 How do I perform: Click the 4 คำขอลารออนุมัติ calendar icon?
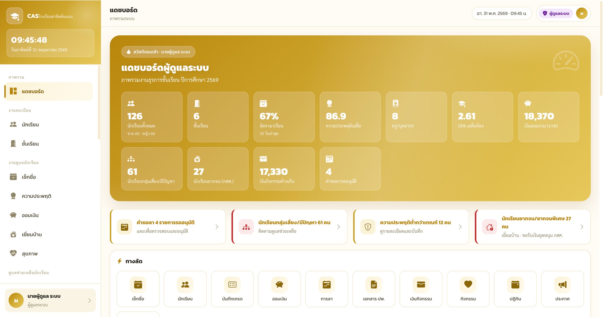(x=329, y=159)
